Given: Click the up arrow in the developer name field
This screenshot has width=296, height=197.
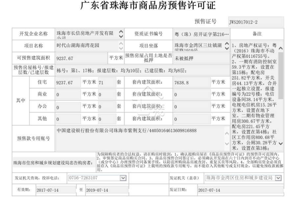Looking at the screenshot, I should [121, 32].
